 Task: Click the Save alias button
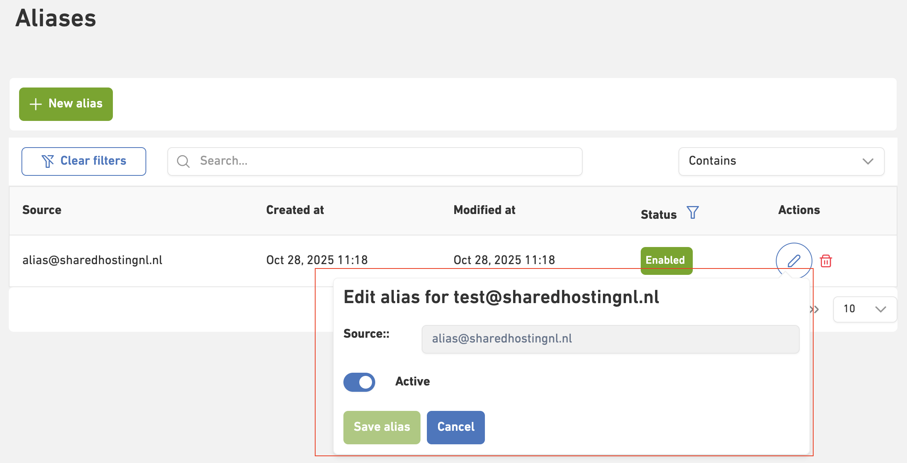click(382, 427)
